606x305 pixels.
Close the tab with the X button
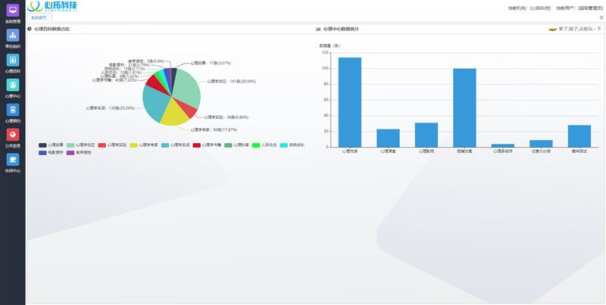click(x=50, y=17)
